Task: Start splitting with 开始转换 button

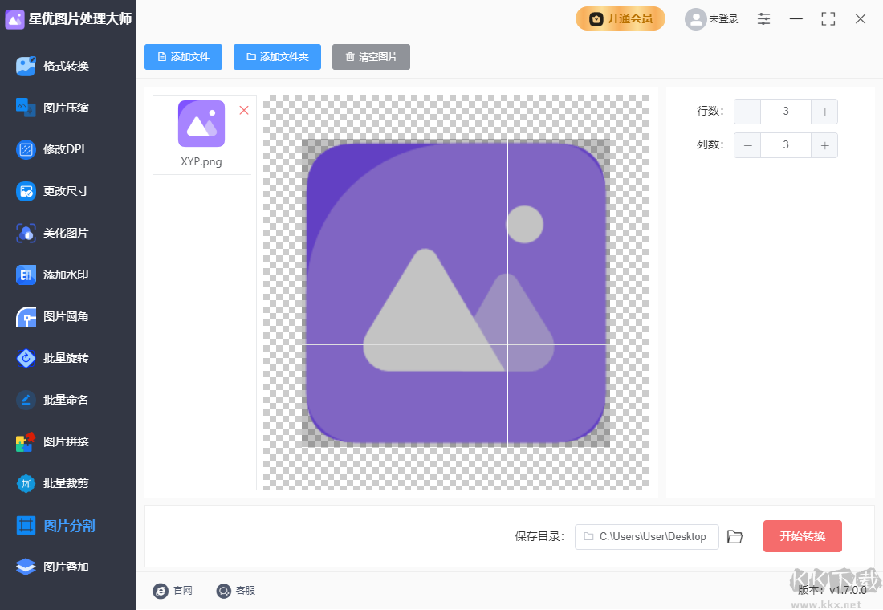Action: [803, 536]
